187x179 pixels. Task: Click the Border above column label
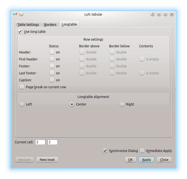point(89,46)
